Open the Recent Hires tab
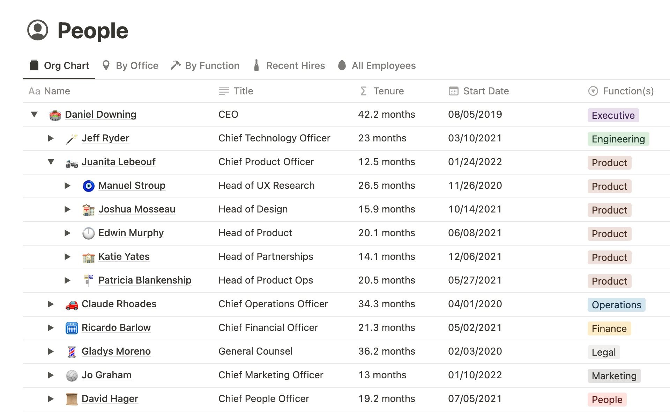Screen dimensions: 670x418 (289, 65)
